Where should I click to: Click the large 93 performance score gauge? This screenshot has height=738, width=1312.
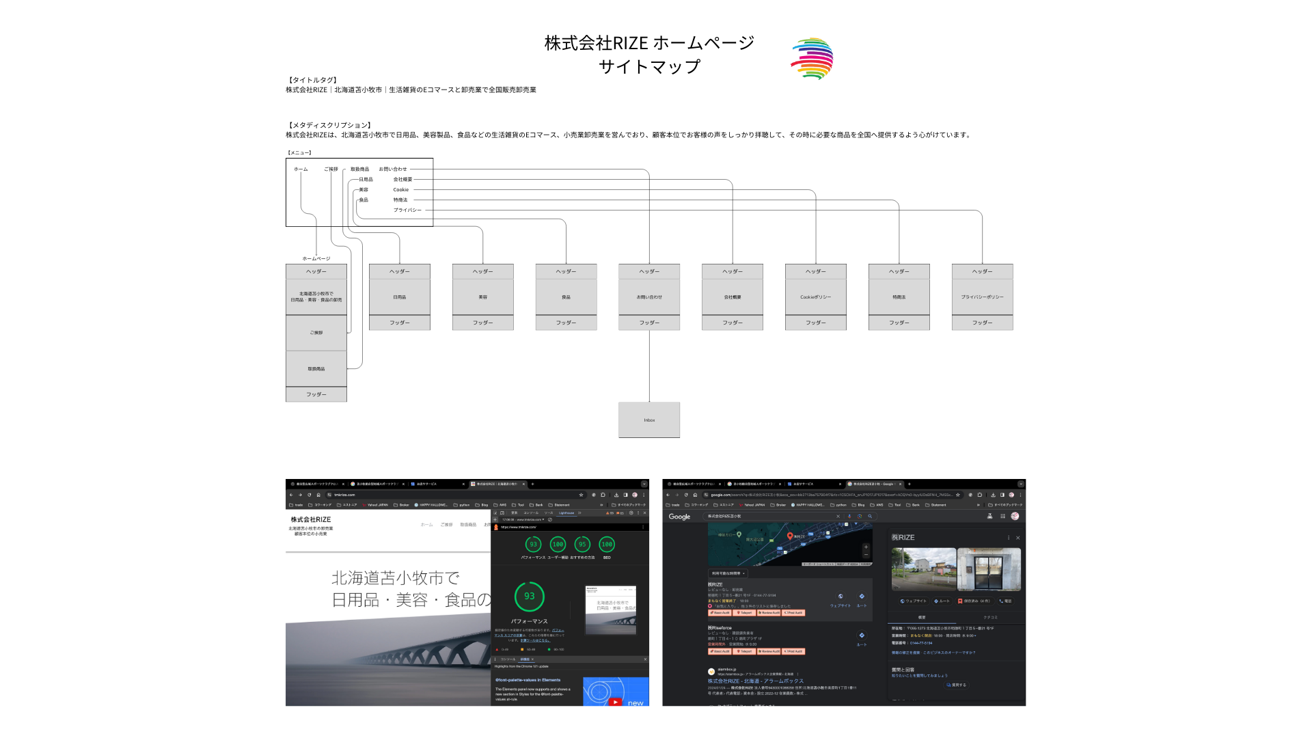tap(529, 597)
